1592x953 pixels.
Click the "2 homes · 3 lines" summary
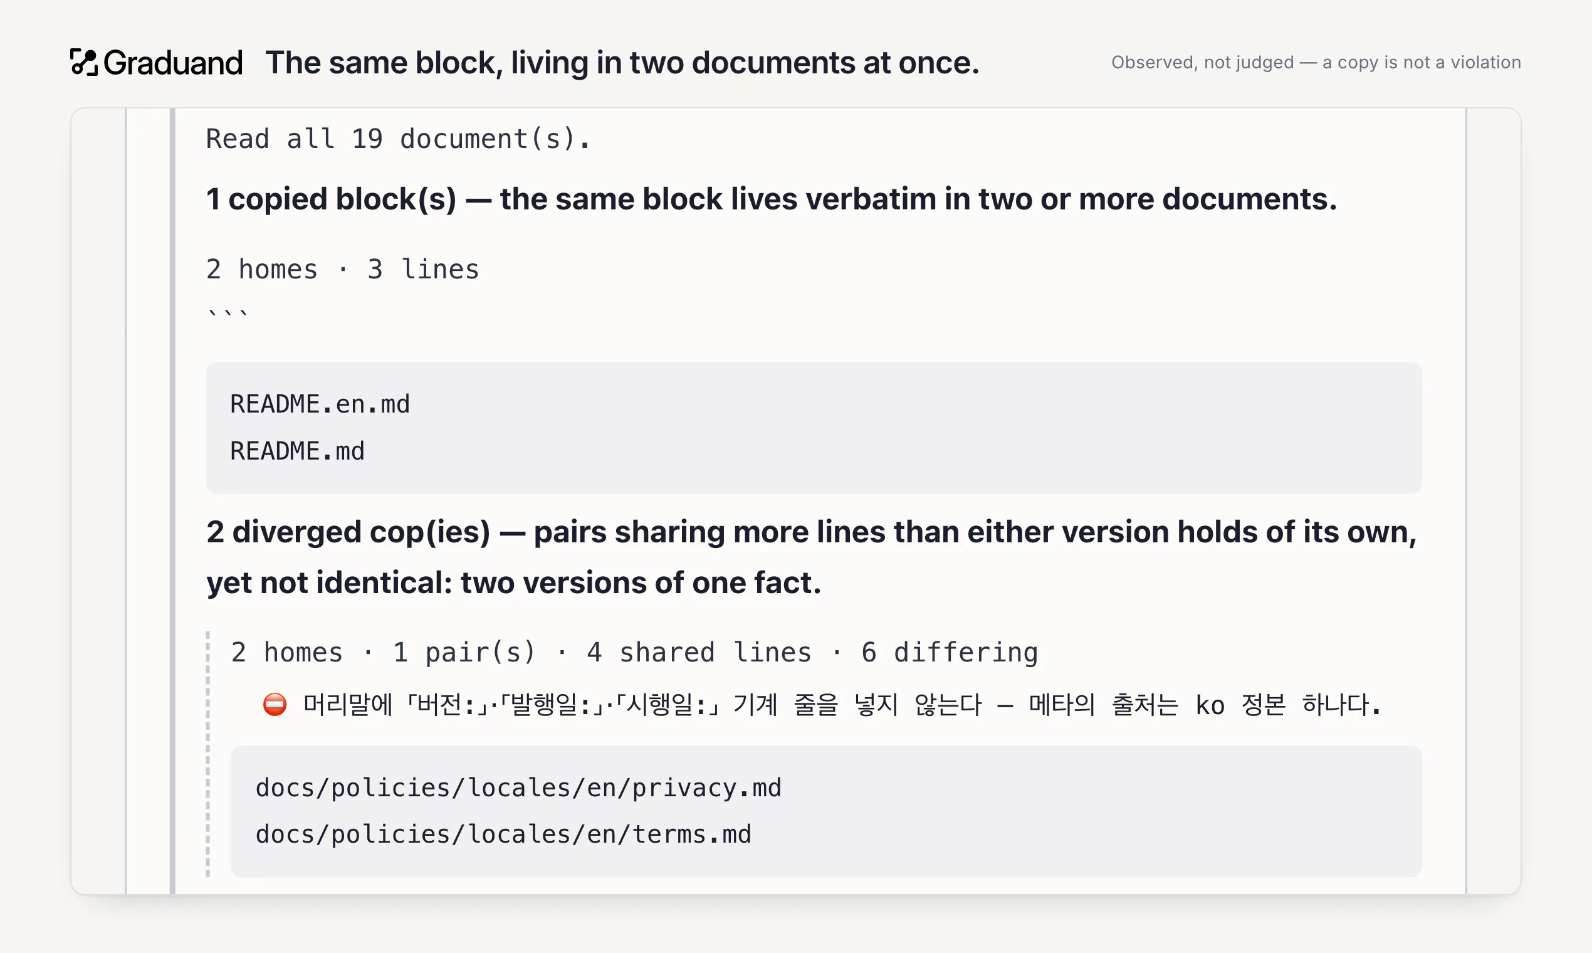tap(342, 269)
